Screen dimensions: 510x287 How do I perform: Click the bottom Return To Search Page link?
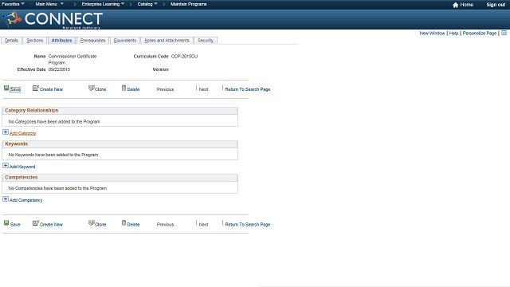(248, 225)
